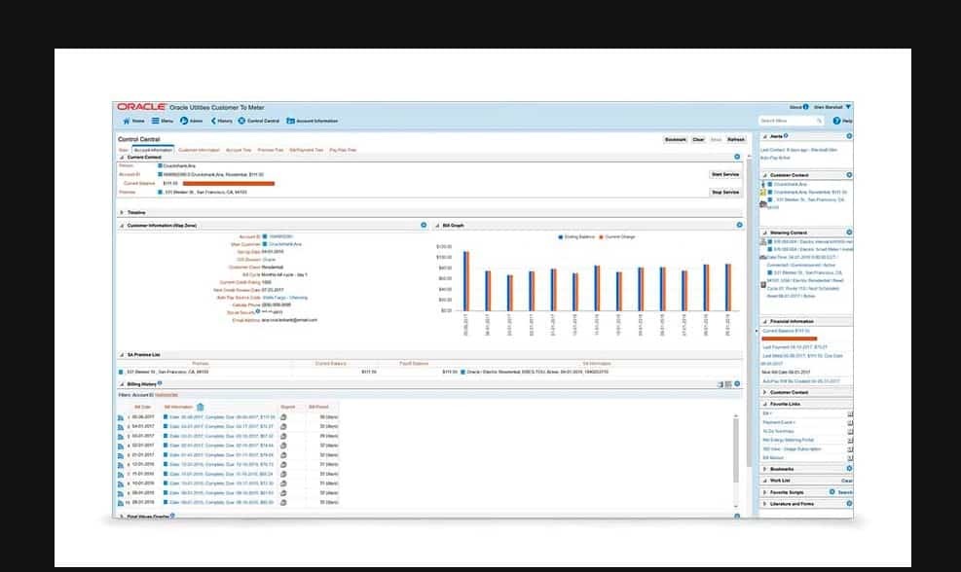Click the Stop Service button

coord(725,192)
